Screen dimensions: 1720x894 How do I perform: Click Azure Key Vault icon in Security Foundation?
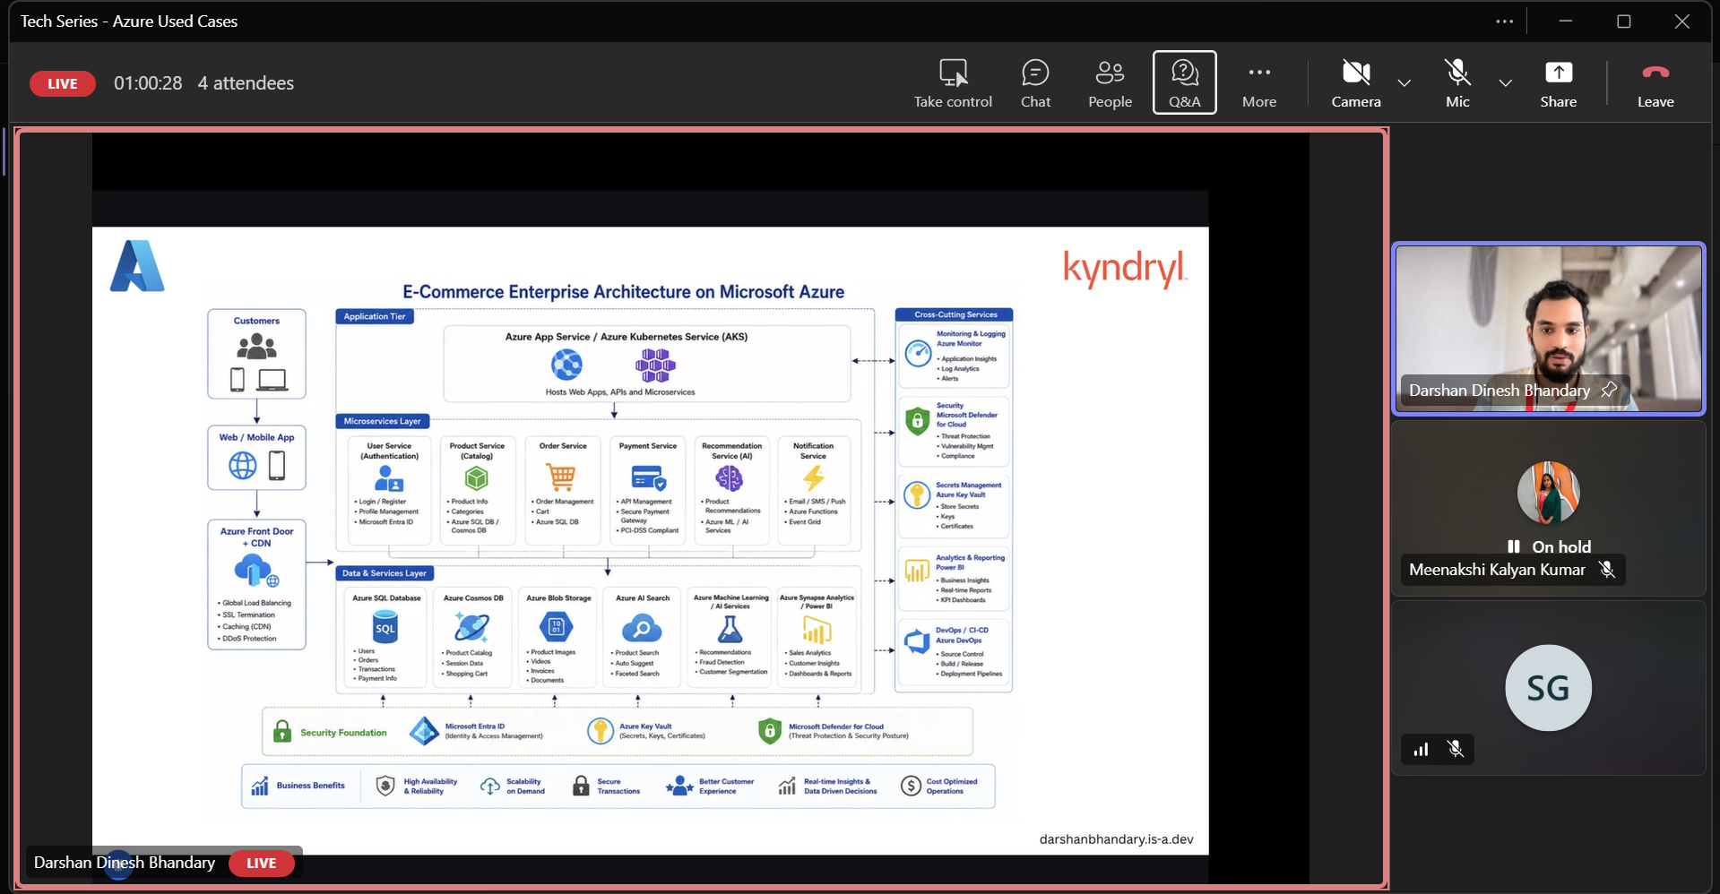point(600,731)
